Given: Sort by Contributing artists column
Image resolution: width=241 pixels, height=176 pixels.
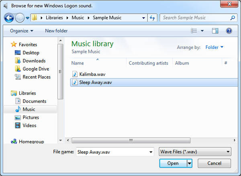Looking at the screenshot, I should click(149, 63).
